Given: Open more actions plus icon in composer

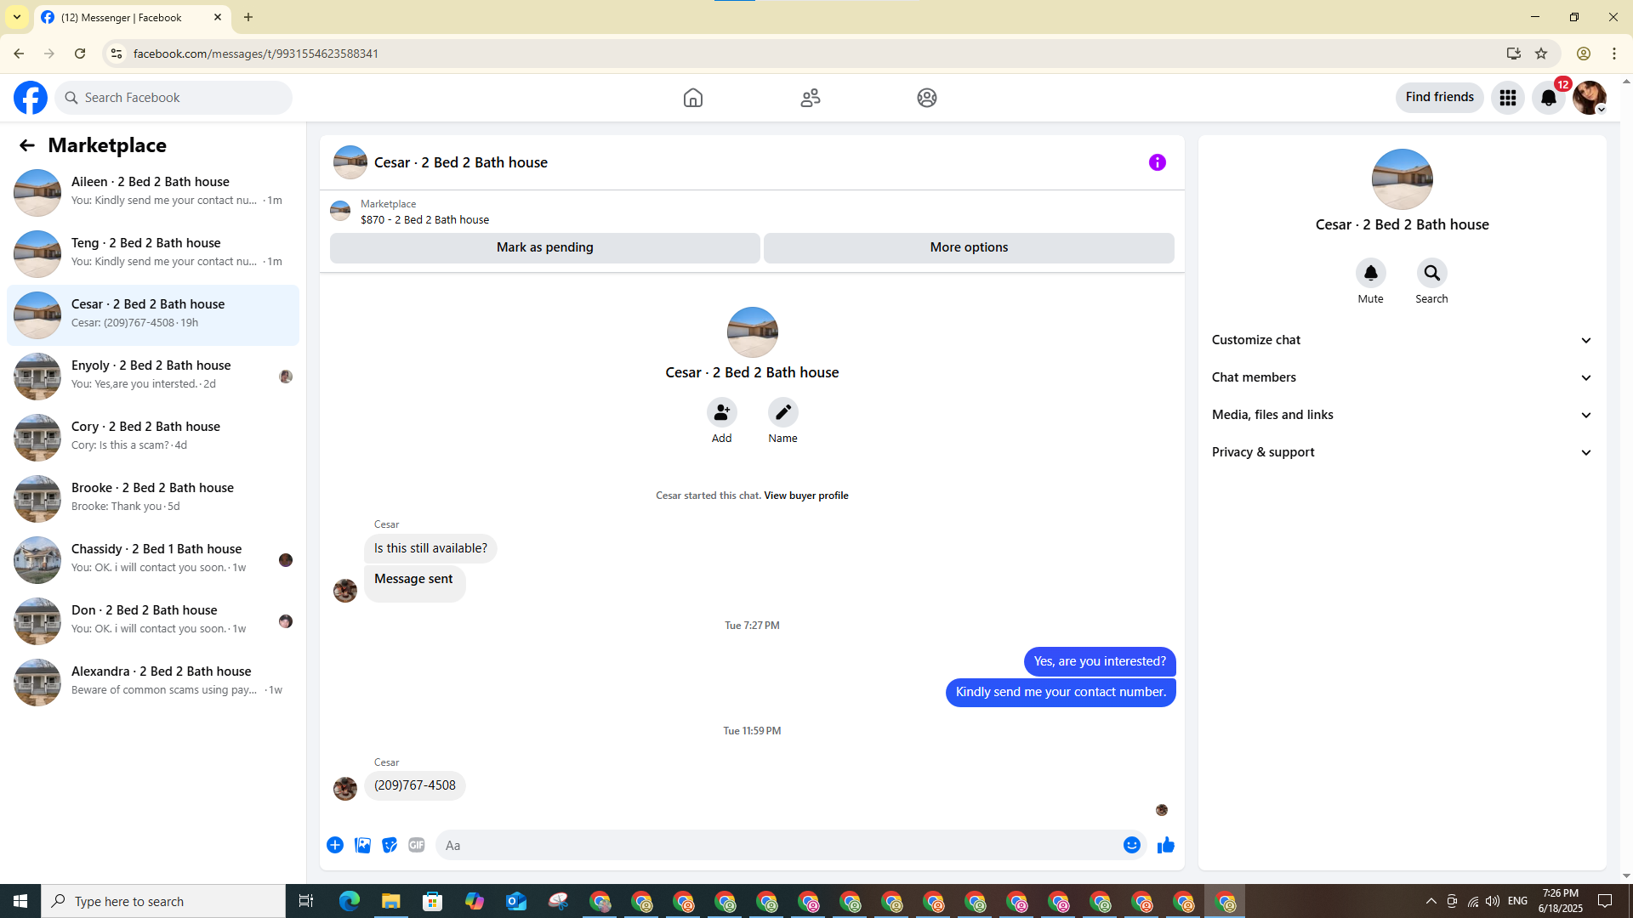Looking at the screenshot, I should pyautogui.click(x=335, y=845).
